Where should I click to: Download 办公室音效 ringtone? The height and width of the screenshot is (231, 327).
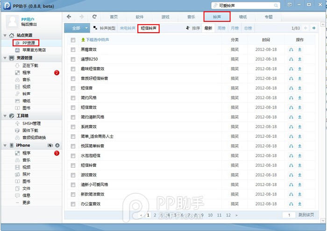click(300, 204)
